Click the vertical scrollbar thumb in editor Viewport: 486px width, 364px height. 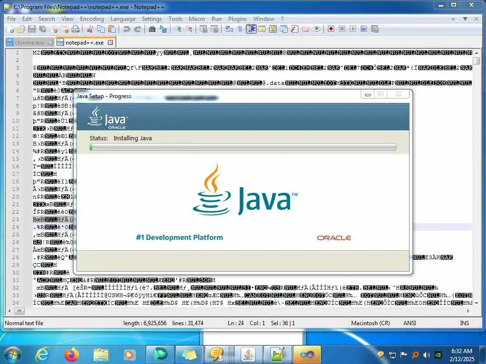[476, 61]
